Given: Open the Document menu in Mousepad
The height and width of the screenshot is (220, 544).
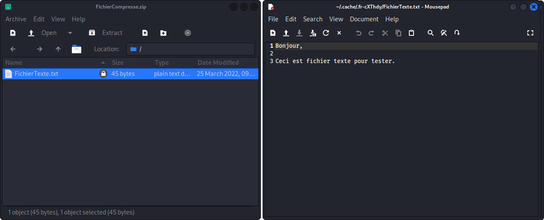Looking at the screenshot, I should click(x=364, y=19).
